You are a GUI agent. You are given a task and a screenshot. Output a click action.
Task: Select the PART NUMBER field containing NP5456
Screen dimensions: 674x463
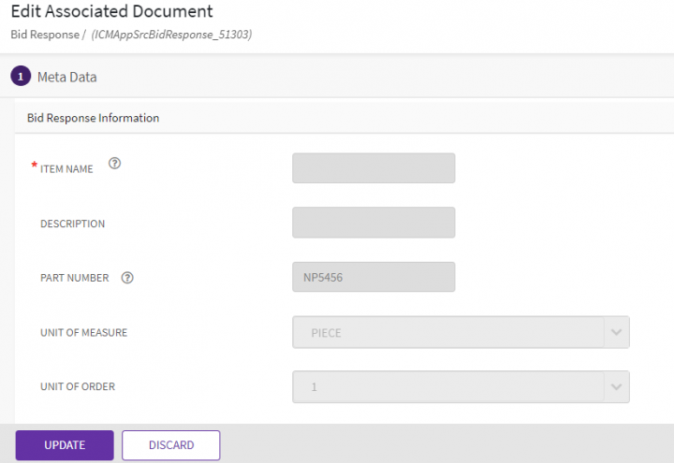374,277
